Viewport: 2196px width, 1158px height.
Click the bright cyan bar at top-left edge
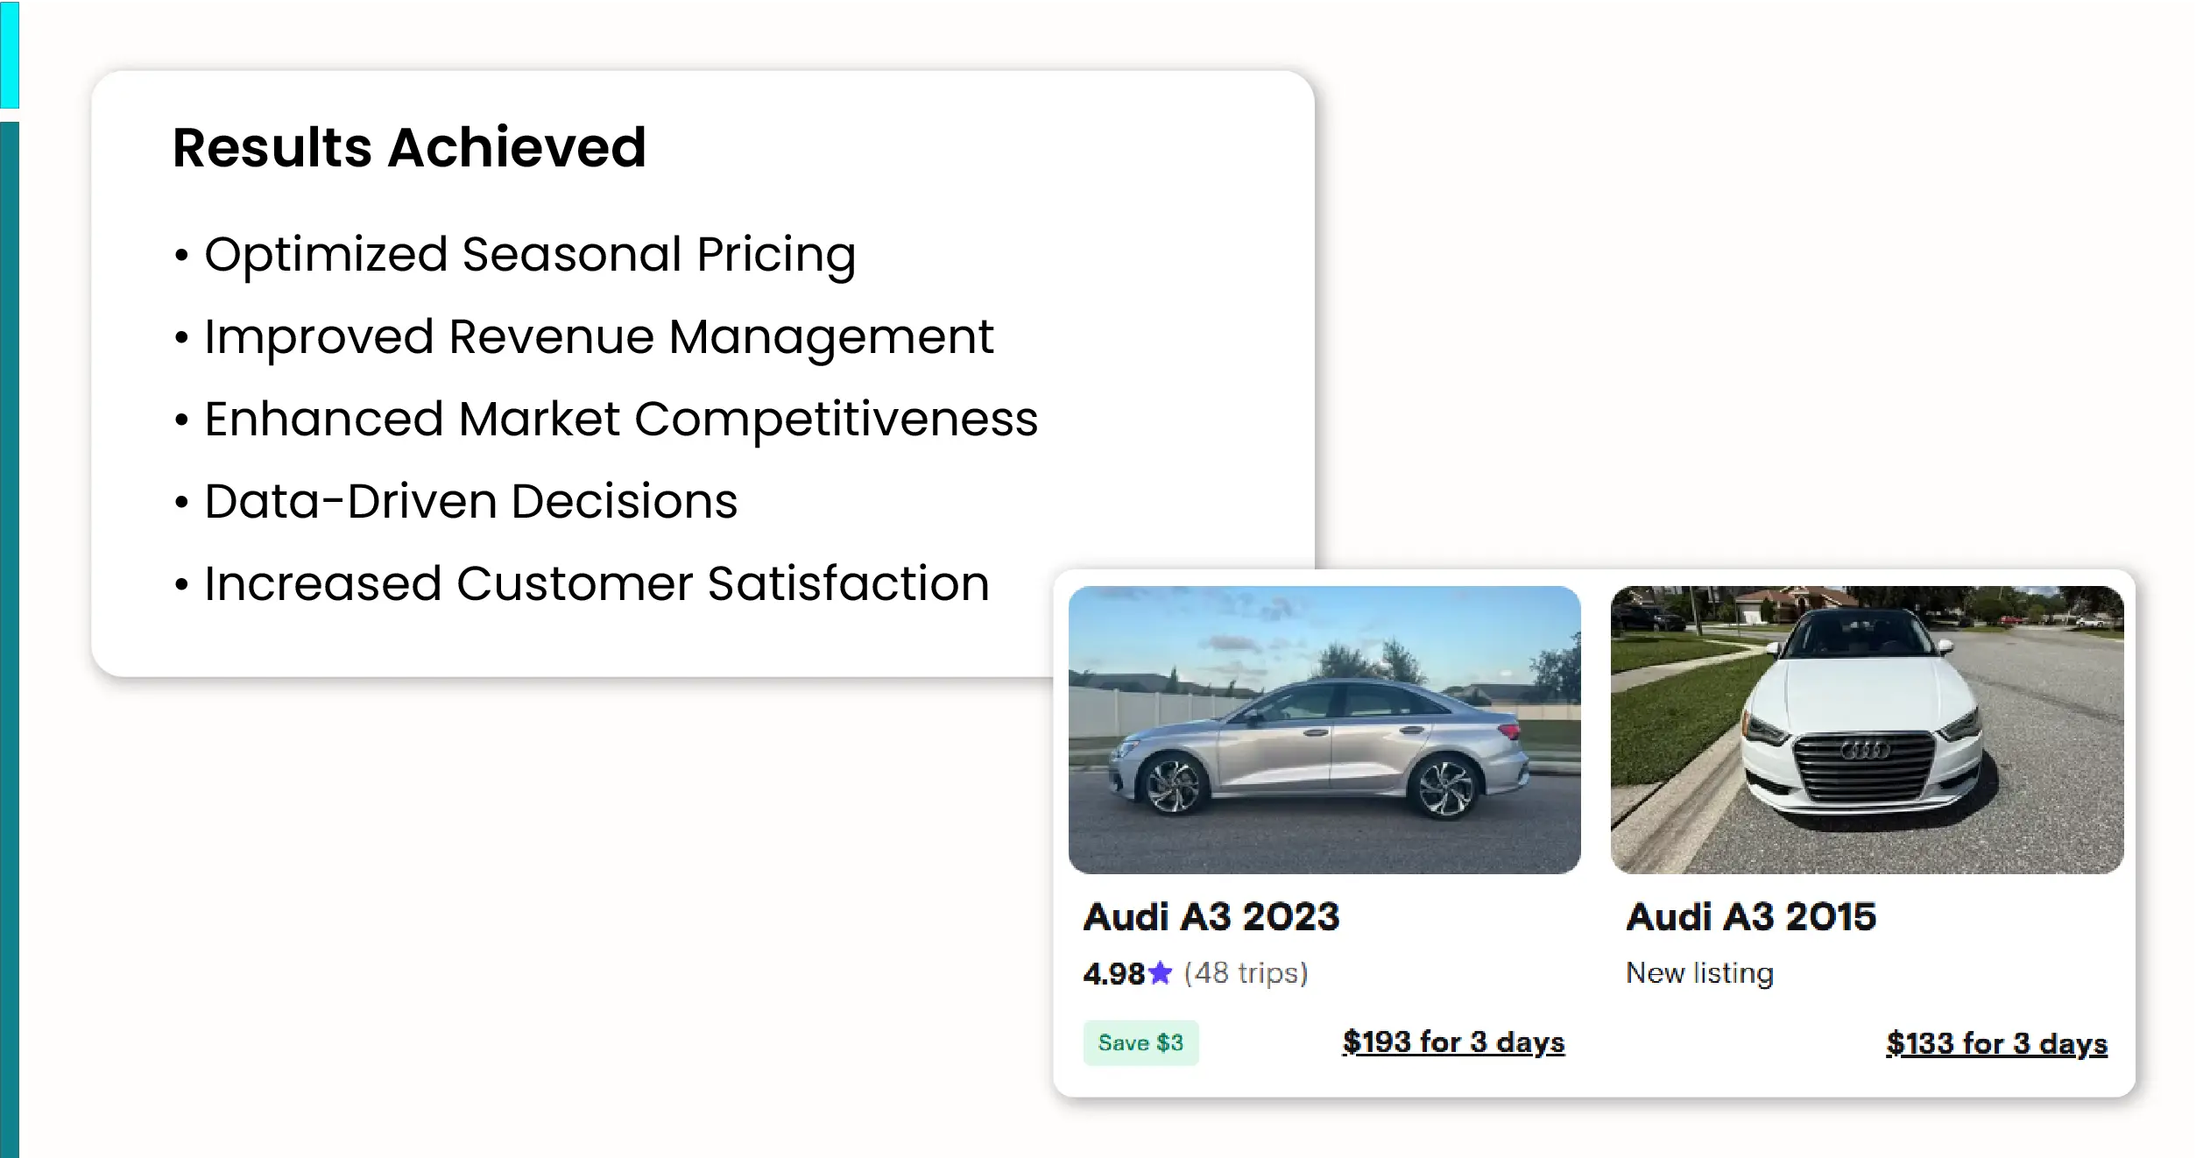tap(9, 54)
